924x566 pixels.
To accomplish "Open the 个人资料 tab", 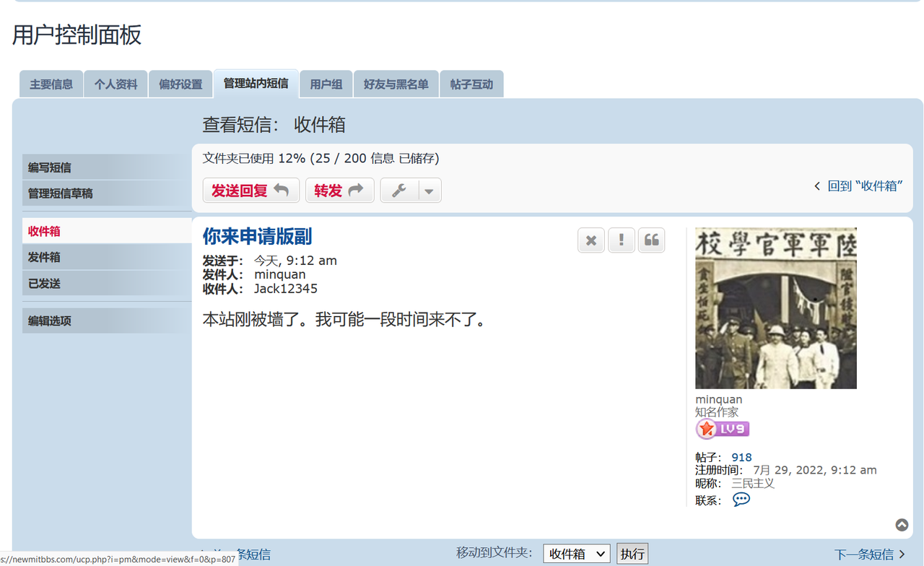I will point(115,84).
